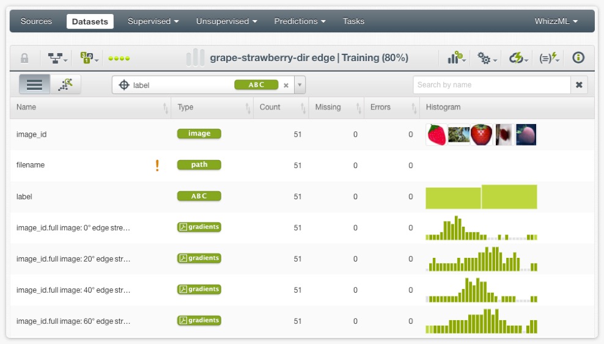Image resolution: width=604 pixels, height=344 pixels.
Task: Click the dataset info icon
Action: click(578, 58)
